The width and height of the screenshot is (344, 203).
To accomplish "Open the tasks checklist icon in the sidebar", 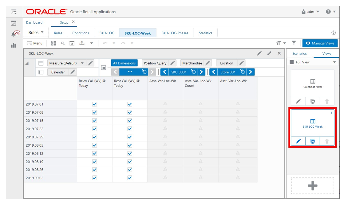I will (14, 23).
